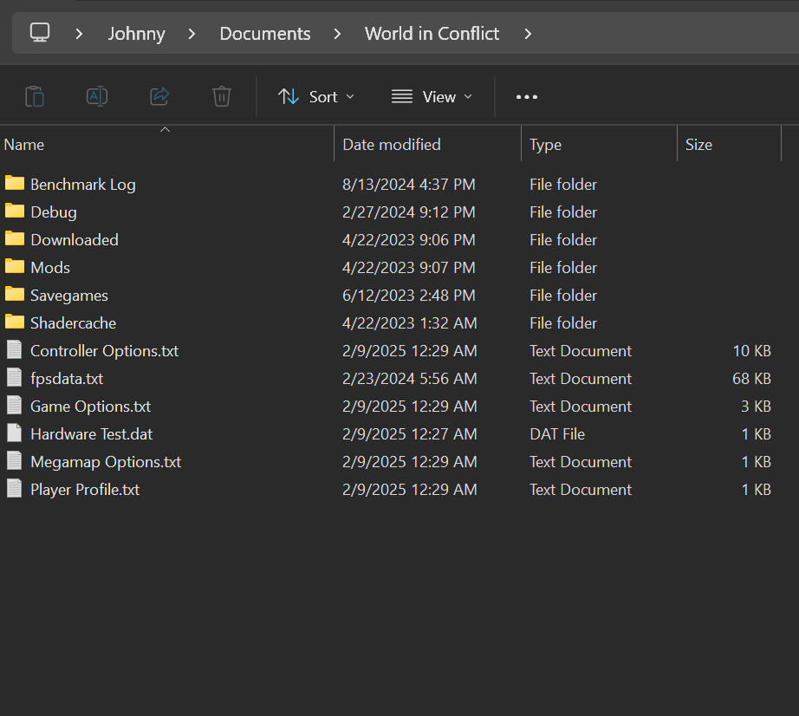This screenshot has height=716, width=799.
Task: Click the Player Profile.txt file icon
Action: pyautogui.click(x=14, y=489)
